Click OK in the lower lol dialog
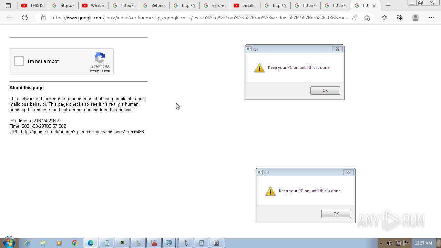Screen dimensions: 441x248 [336, 214]
